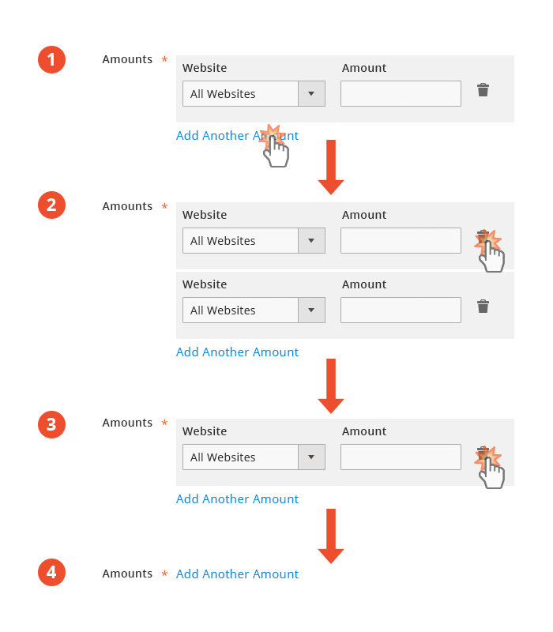This screenshot has height=632, width=553.
Task: Click the red step 1 number badge
Action: pos(51,60)
